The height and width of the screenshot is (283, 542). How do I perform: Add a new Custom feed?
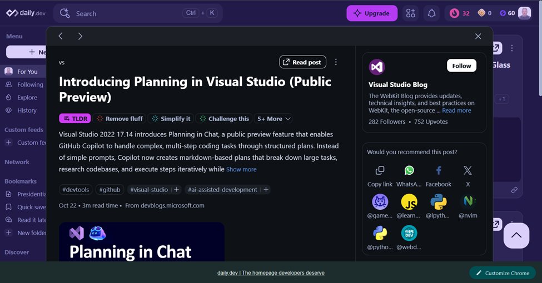click(23, 143)
